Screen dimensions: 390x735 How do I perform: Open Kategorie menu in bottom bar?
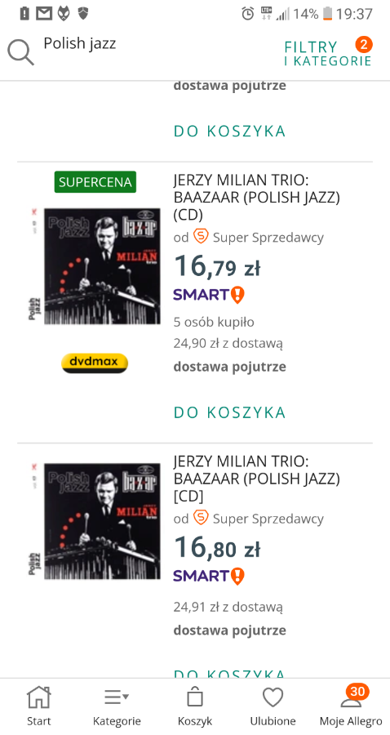pos(117,706)
